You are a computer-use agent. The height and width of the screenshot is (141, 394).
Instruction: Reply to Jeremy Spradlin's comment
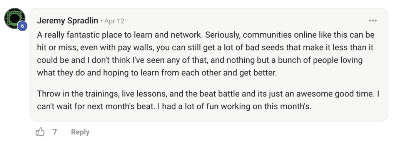[80, 132]
